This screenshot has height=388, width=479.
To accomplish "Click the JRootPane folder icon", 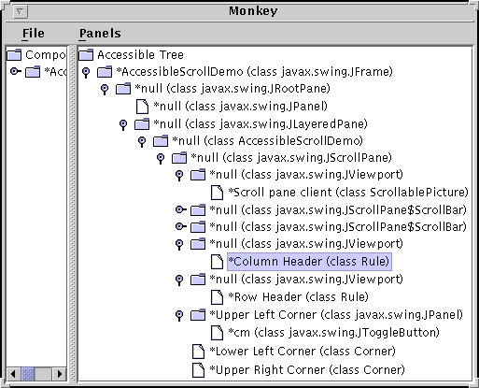I will click(x=123, y=89).
